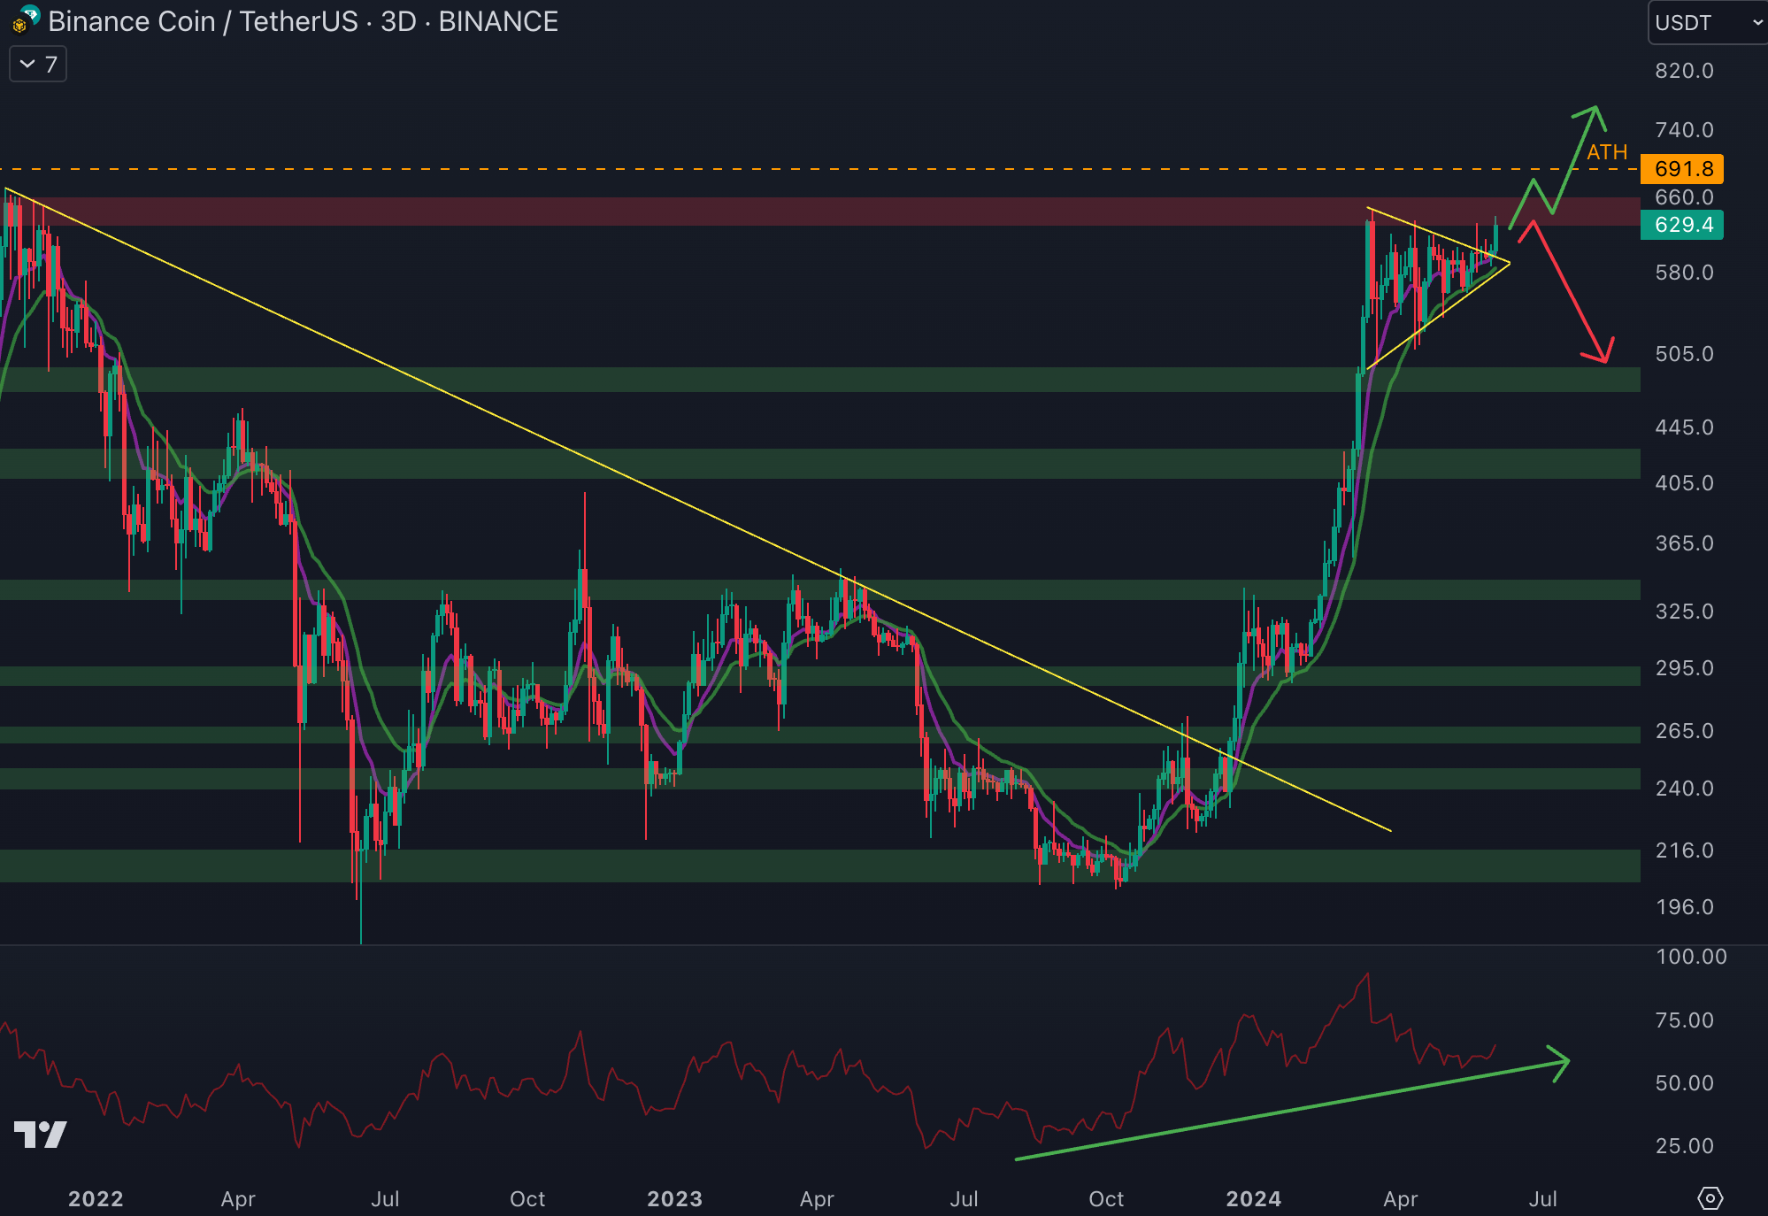Click the 2024 label on time axis

tap(1253, 1198)
